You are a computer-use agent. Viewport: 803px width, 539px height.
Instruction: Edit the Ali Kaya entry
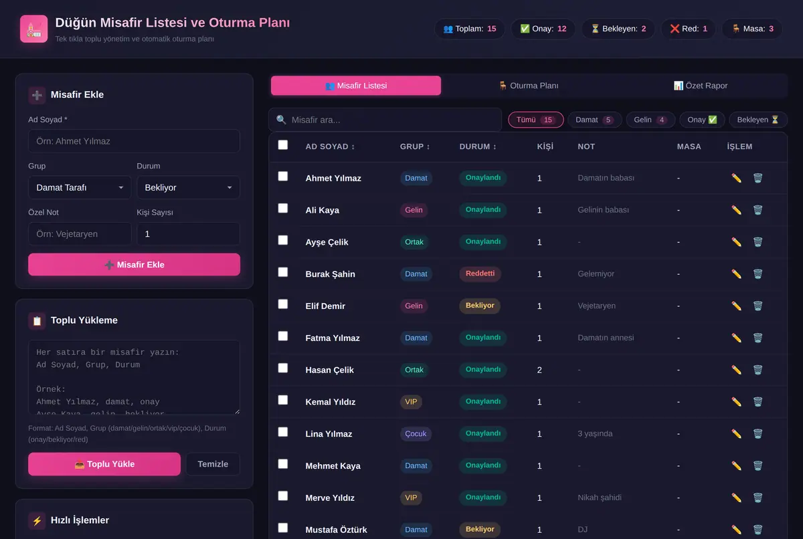tap(736, 210)
